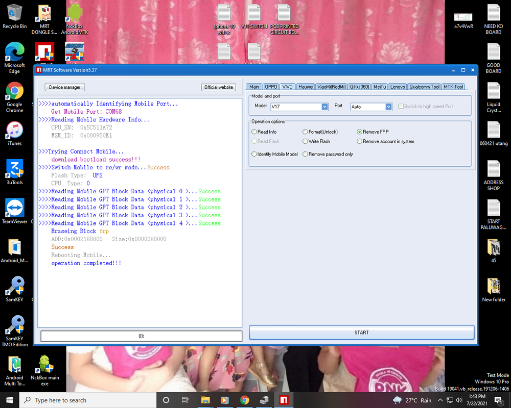Switch to the OPPO tab

pyautogui.click(x=271, y=87)
